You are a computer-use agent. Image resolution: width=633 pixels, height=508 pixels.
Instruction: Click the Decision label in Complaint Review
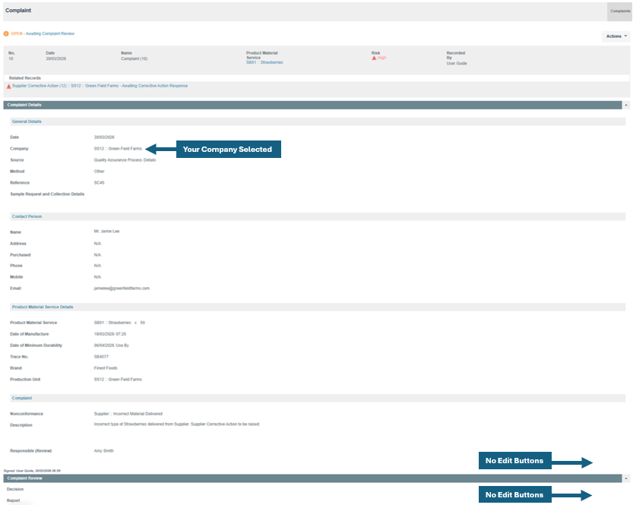coord(15,490)
